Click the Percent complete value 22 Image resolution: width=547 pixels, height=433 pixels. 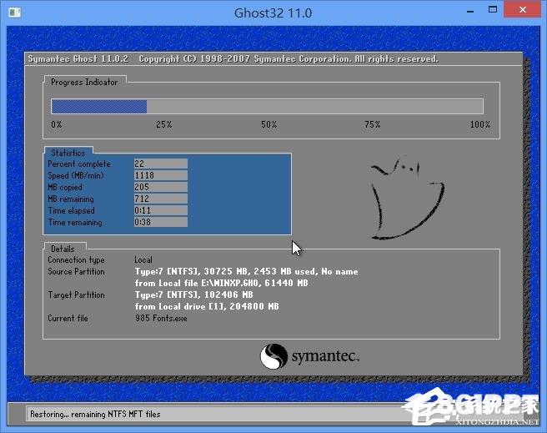click(160, 164)
